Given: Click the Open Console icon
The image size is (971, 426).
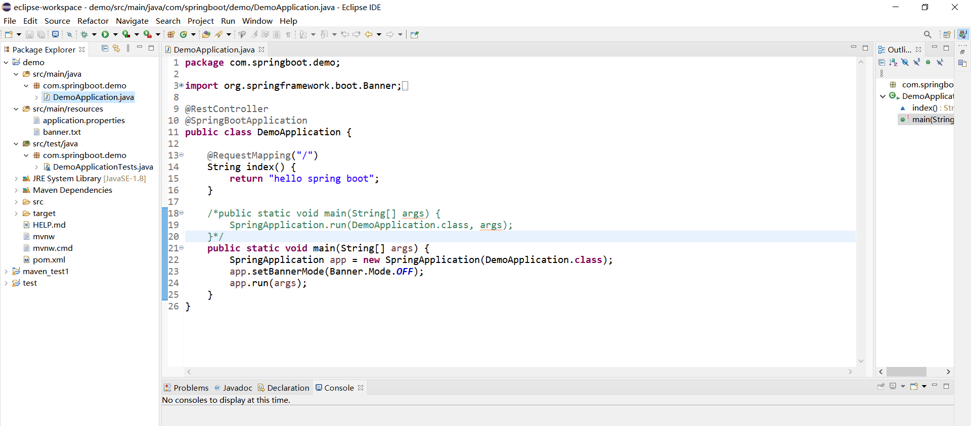Looking at the screenshot, I should 913,386.
